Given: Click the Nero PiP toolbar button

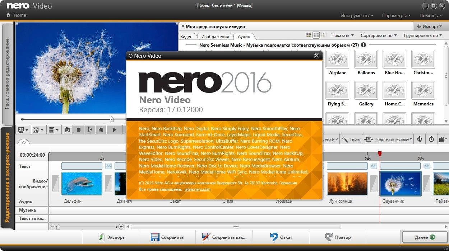Looking at the screenshot, I should pyautogui.click(x=330, y=139).
